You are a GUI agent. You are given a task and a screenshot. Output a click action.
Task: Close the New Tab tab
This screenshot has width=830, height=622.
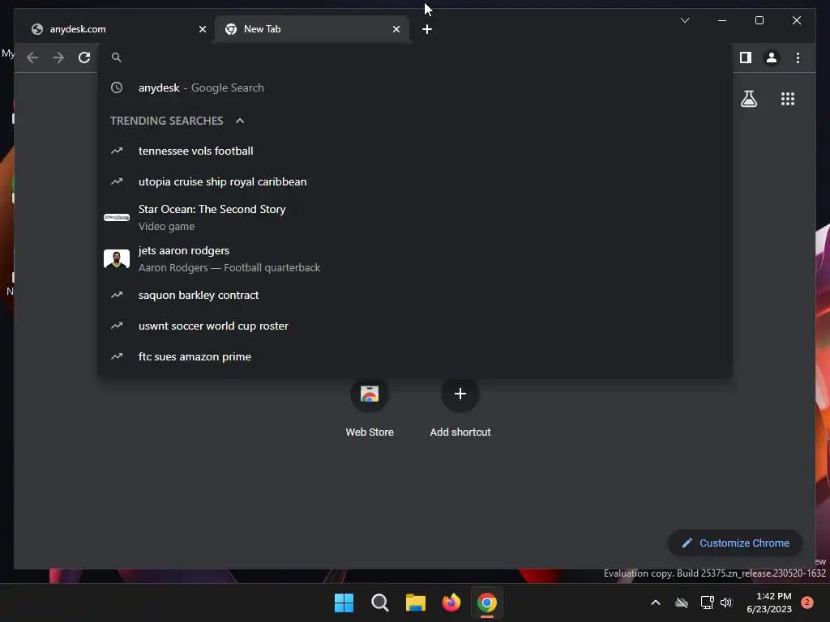[396, 29]
